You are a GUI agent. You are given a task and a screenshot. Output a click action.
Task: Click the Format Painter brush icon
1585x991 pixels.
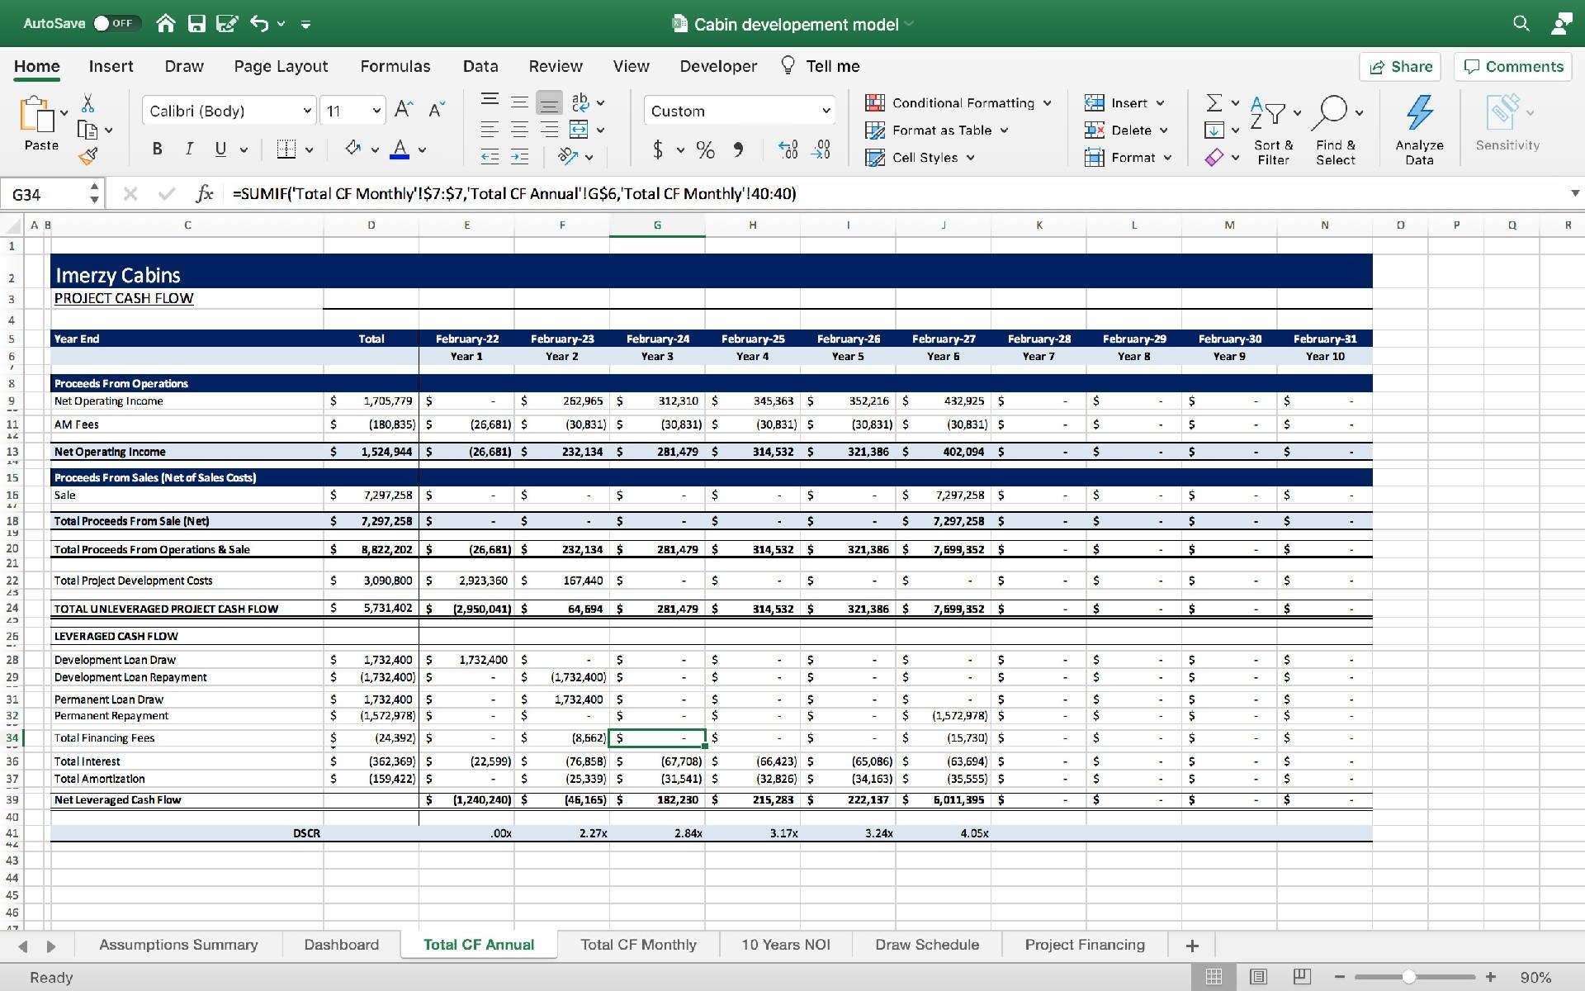pos(88,155)
